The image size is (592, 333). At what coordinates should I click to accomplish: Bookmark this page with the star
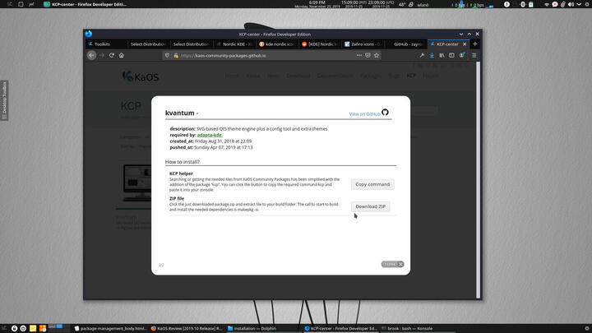tap(377, 56)
